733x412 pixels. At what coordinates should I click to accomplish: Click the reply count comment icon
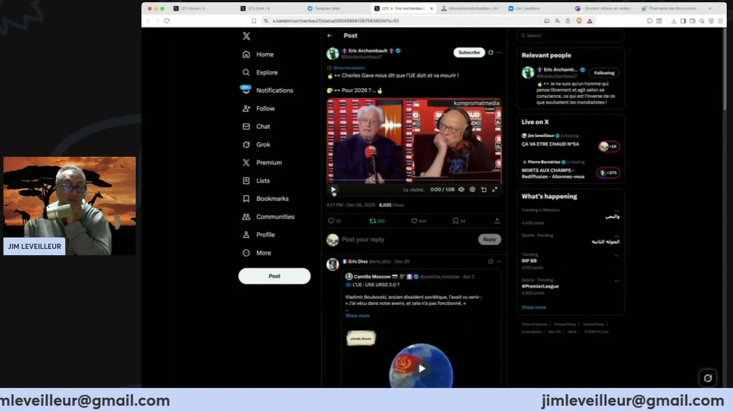tap(331, 221)
